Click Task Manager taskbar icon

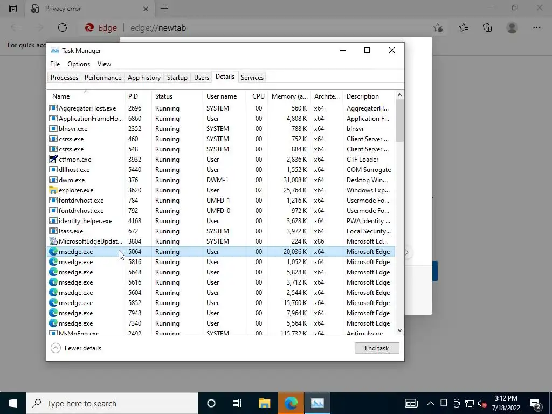coord(317,403)
